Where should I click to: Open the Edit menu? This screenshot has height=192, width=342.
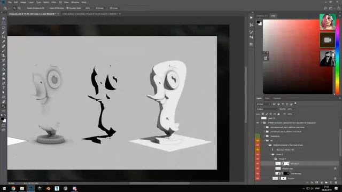coord(16,2)
